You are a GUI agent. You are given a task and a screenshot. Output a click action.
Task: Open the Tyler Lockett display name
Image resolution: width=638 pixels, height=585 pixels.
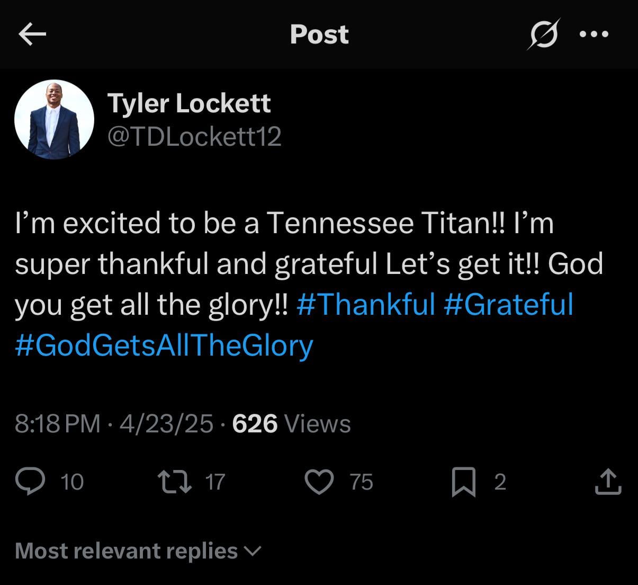pos(189,103)
